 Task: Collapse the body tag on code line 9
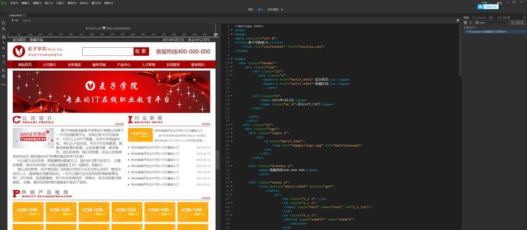(x=232, y=59)
